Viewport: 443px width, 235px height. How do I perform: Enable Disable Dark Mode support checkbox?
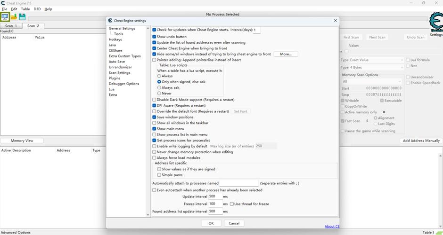click(154, 100)
